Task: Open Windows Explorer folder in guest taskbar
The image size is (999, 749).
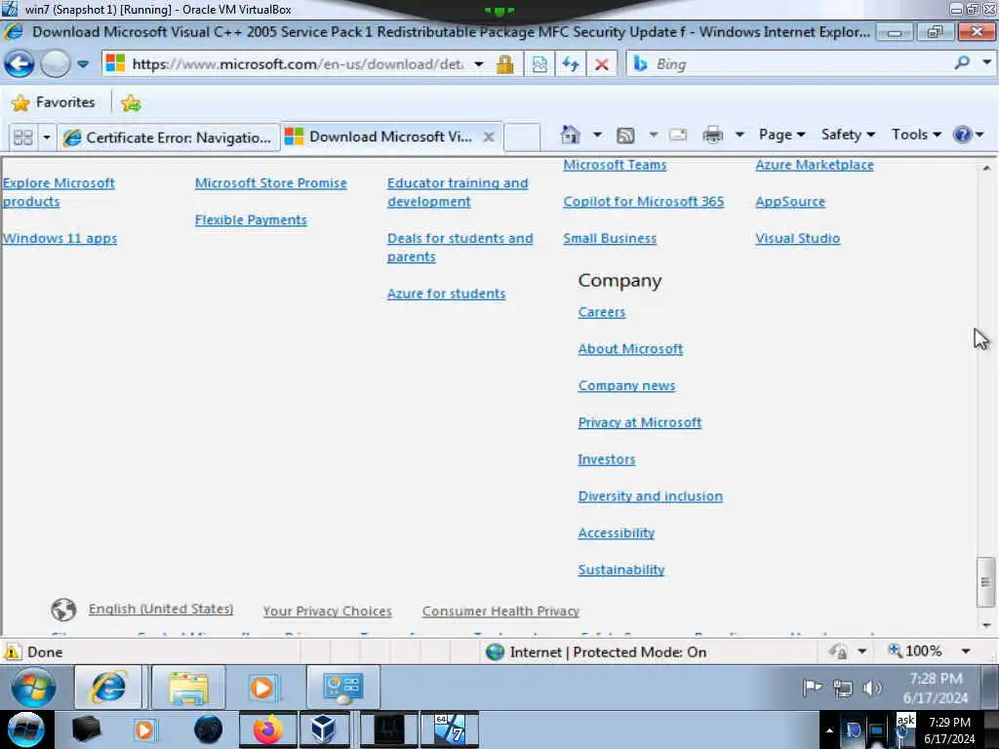Action: coord(188,688)
